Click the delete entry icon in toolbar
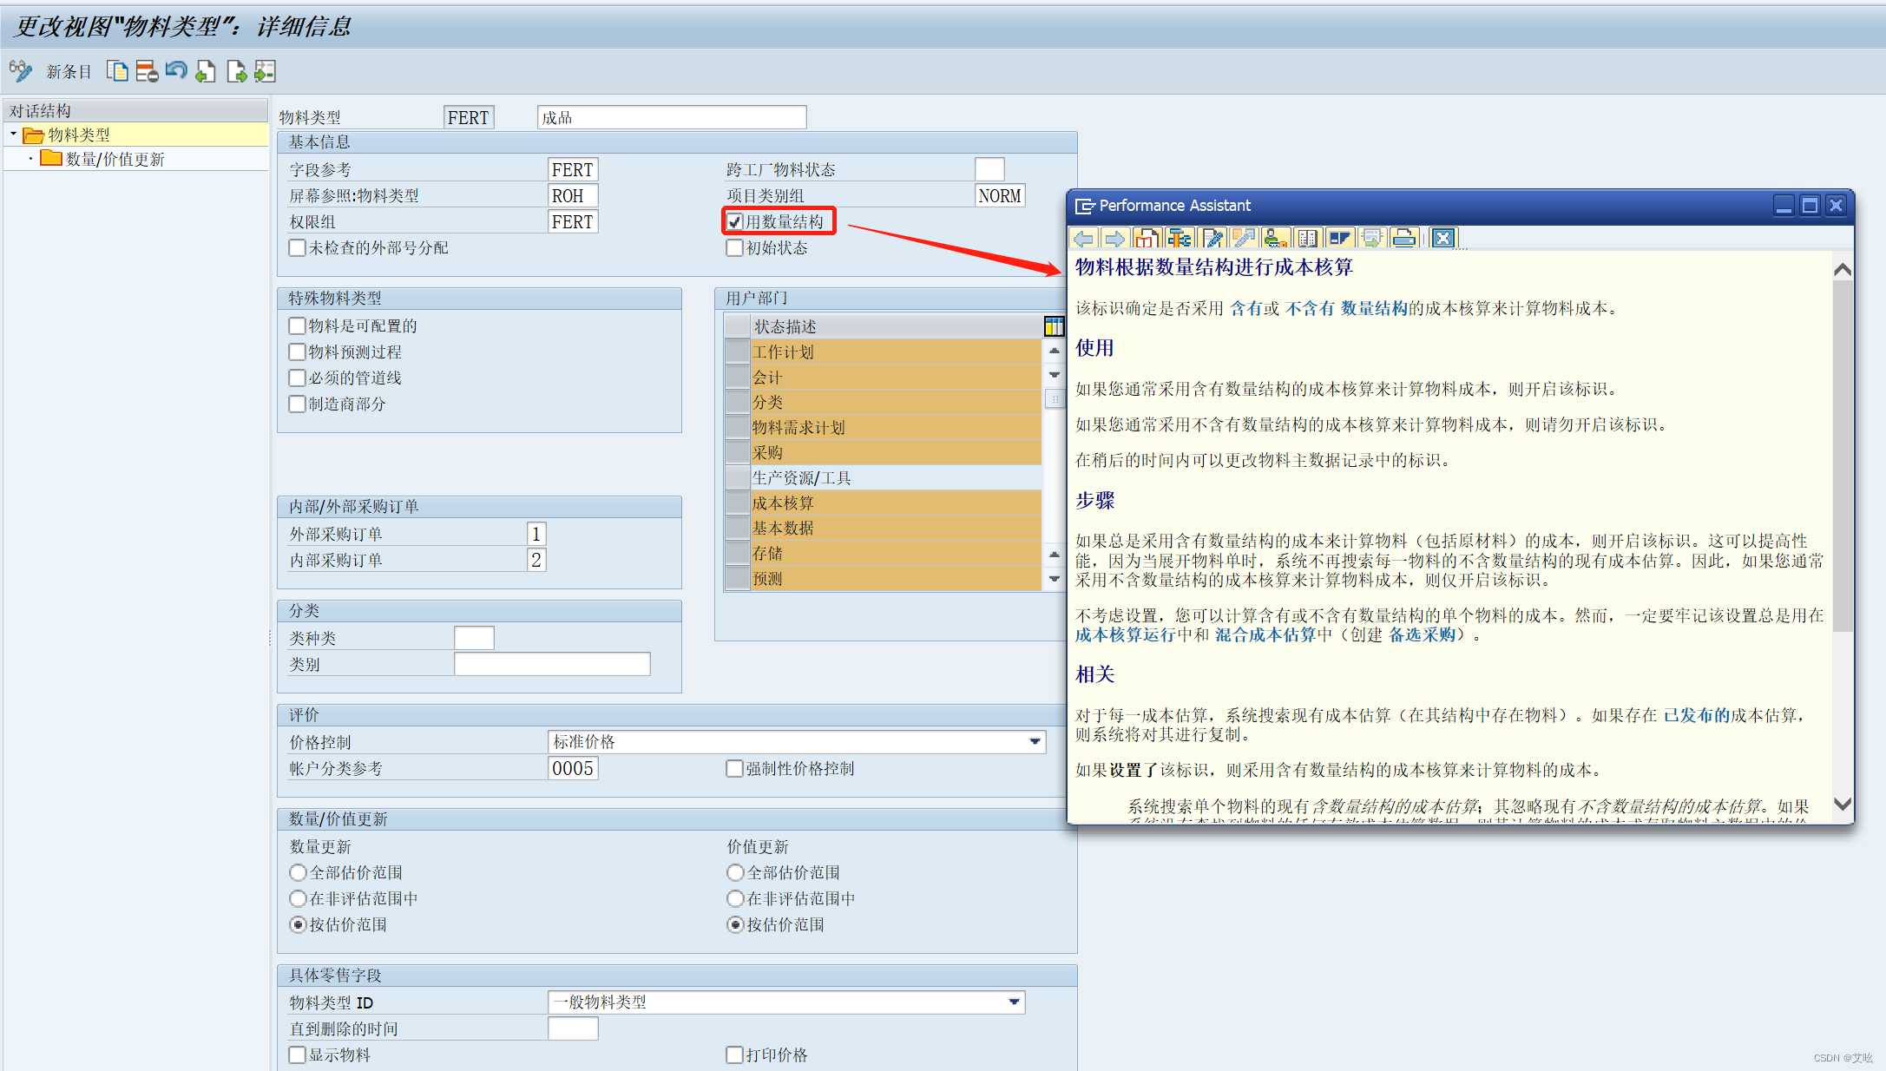This screenshot has width=1886, height=1071. click(147, 71)
